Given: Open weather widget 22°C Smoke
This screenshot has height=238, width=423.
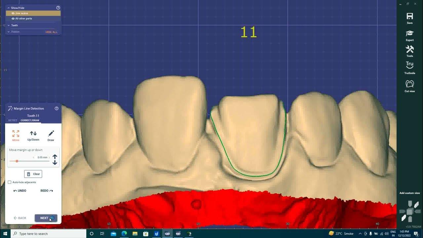Looking at the screenshot, I should 341,234.
